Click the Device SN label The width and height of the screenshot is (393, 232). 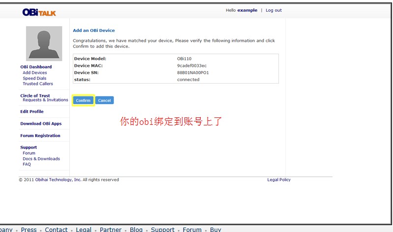coord(87,73)
